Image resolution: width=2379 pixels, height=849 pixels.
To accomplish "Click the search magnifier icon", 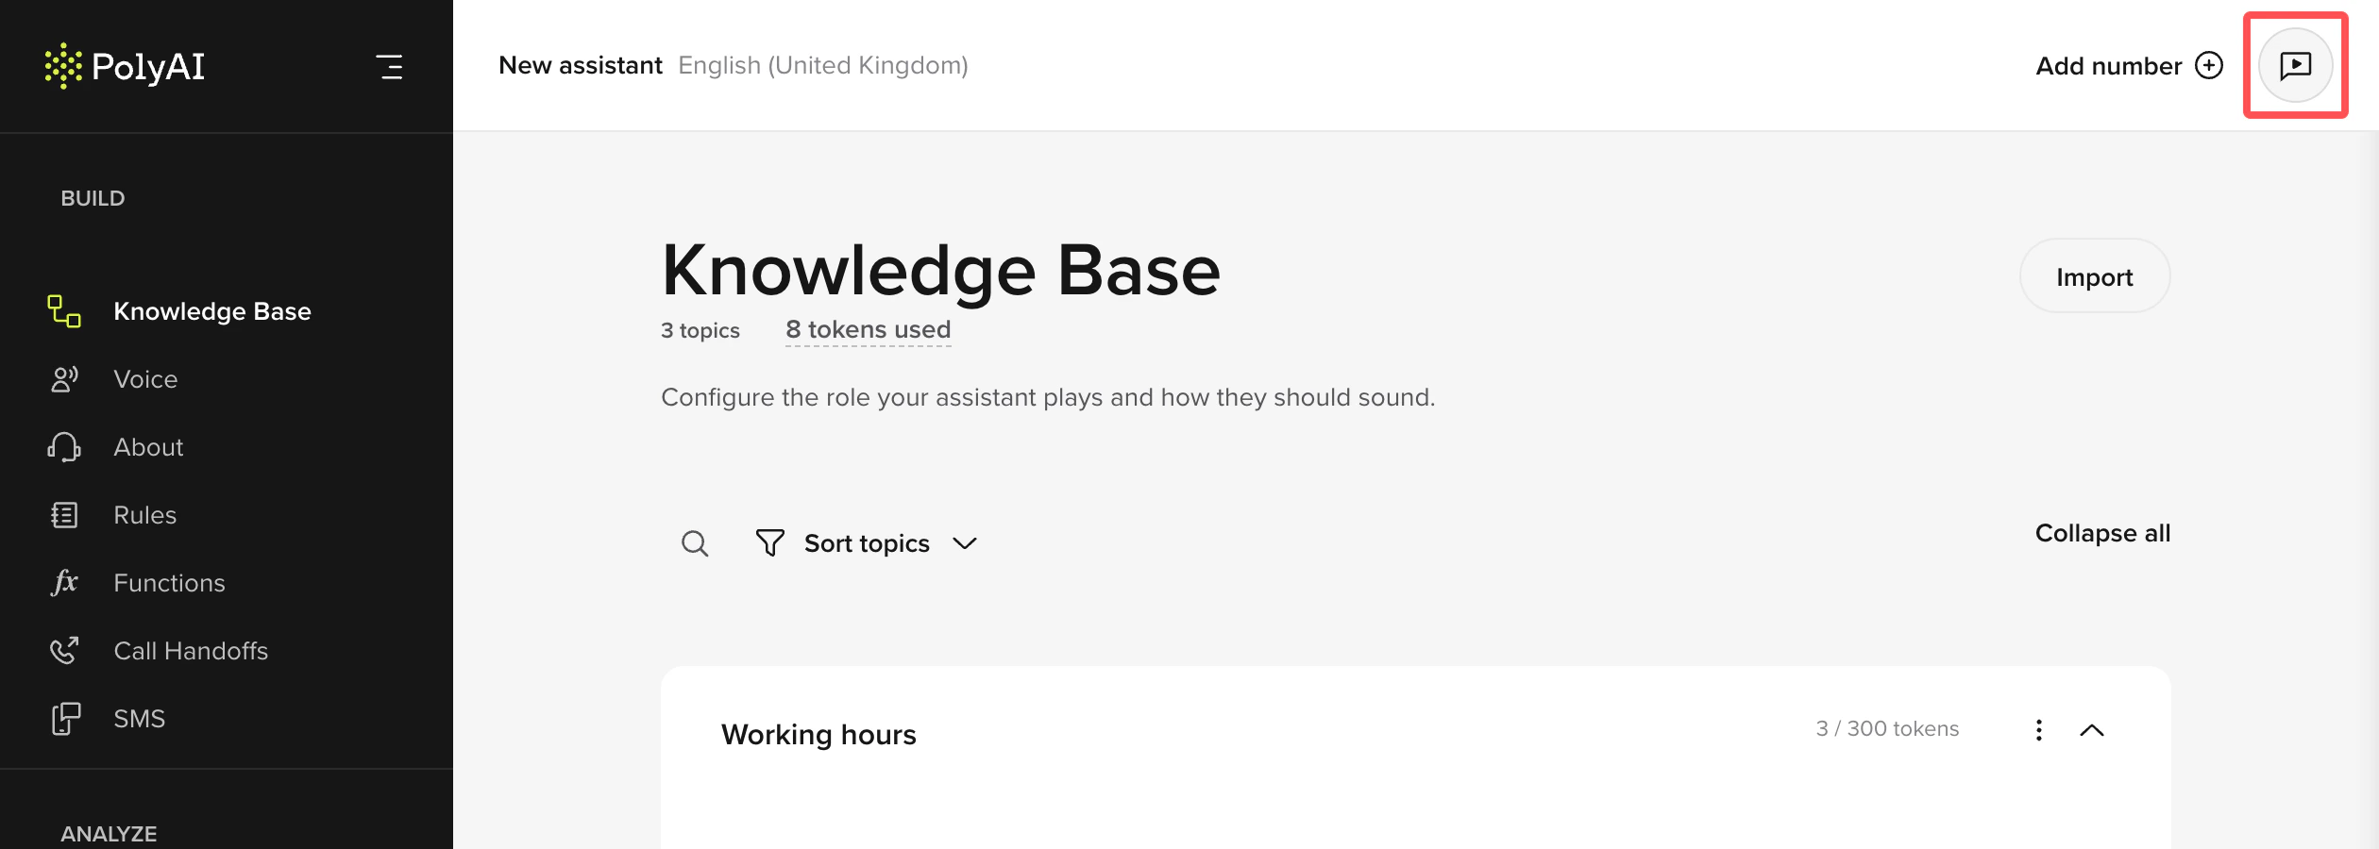I will tap(695, 543).
